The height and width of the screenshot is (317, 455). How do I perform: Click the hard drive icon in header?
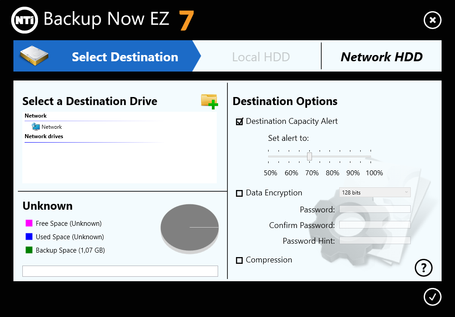pos(34,56)
